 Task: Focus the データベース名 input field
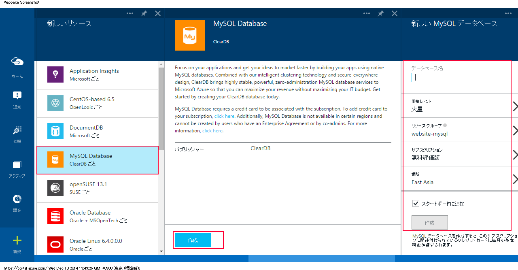tap(465, 77)
